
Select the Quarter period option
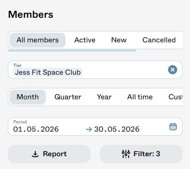(68, 97)
